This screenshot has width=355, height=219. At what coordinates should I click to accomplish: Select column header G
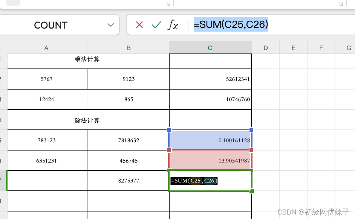pyautogui.click(x=348, y=48)
